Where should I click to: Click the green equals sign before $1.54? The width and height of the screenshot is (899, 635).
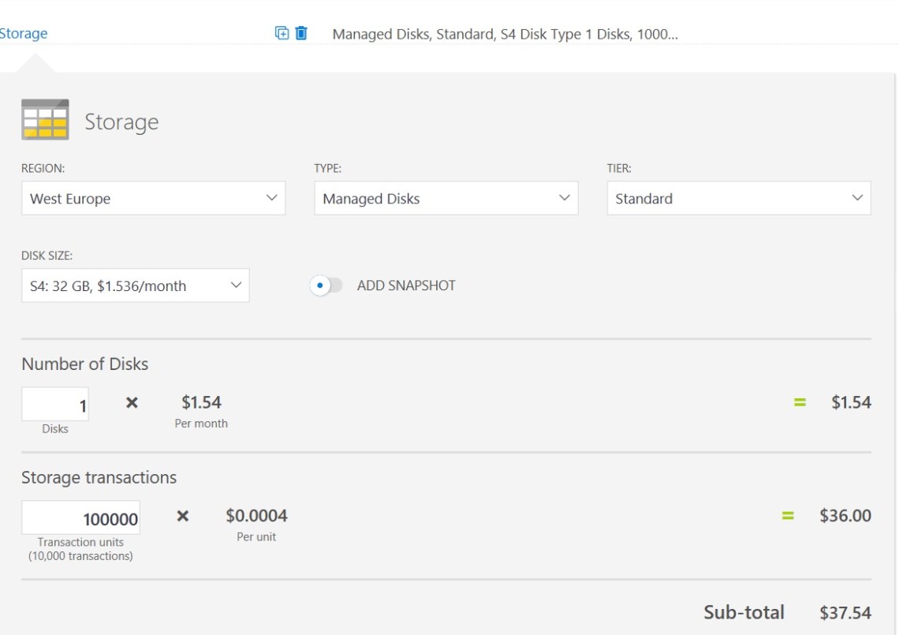tap(800, 402)
